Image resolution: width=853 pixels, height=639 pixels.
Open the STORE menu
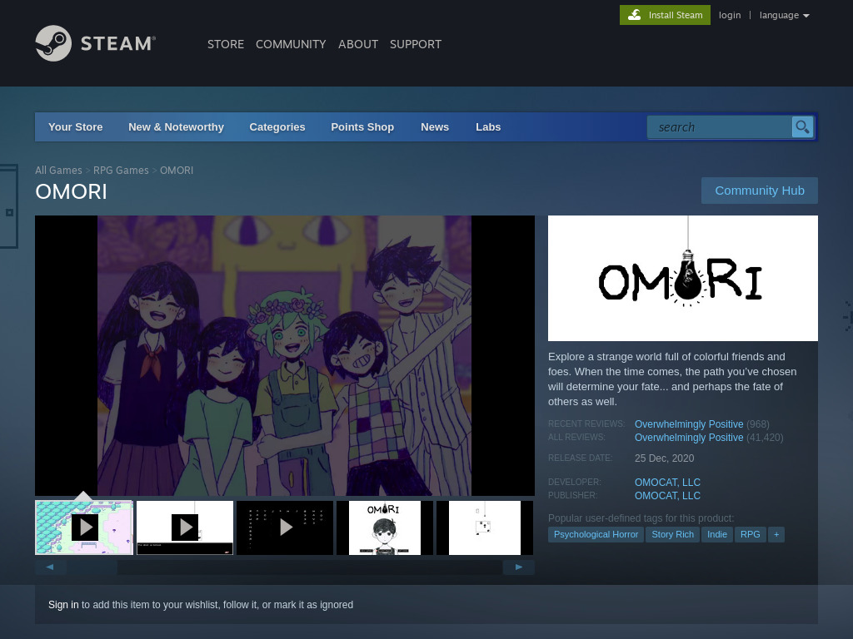point(226,44)
